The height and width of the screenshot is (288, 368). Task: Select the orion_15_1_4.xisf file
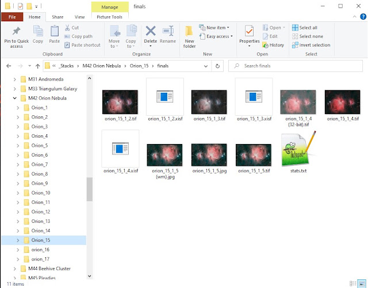[120, 152]
